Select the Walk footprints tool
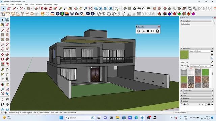The image size is (216, 121). tap(2, 105)
